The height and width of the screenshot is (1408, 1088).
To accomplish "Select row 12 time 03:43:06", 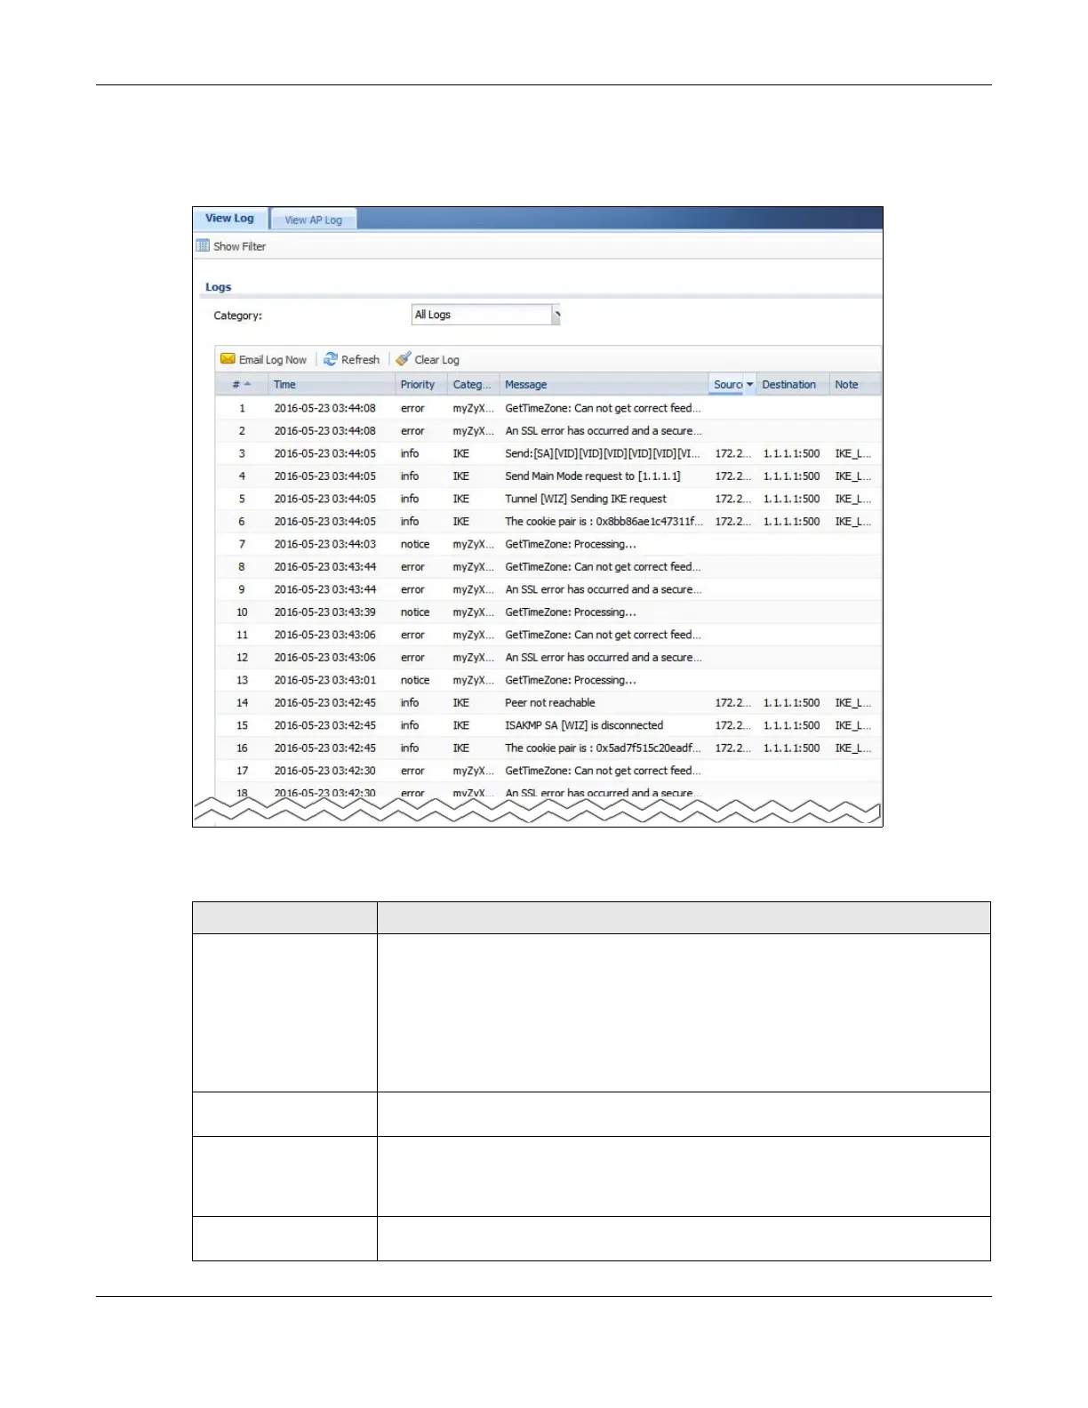I will (x=324, y=657).
